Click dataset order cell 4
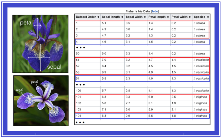Image resolution: width=221 pixels, height=138 pixels. 77,42
